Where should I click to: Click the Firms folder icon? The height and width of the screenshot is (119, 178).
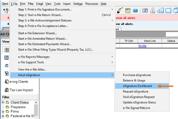coord(7,112)
